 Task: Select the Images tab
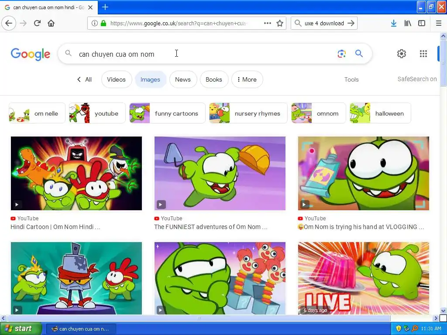click(x=150, y=79)
